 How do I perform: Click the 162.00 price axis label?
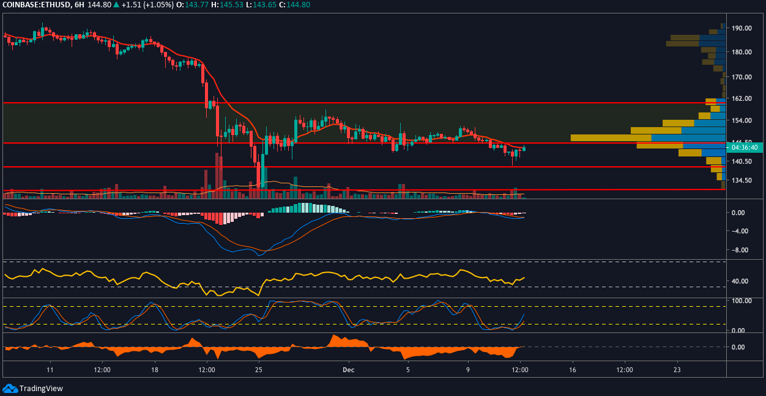[742, 98]
